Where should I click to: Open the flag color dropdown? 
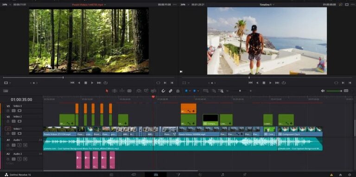(x=190, y=91)
